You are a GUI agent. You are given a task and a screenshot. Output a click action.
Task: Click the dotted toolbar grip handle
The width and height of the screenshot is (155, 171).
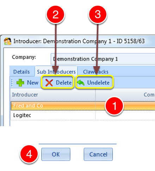click(12, 83)
